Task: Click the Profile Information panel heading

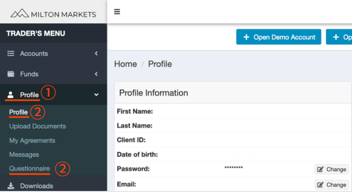Action: pyautogui.click(x=154, y=93)
